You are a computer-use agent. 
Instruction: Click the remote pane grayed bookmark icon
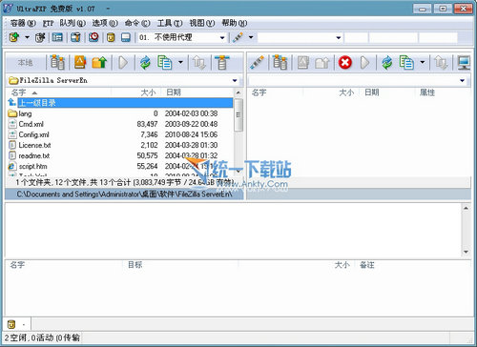pos(303,62)
